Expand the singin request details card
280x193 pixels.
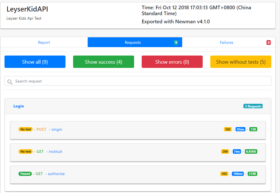click(x=138, y=130)
